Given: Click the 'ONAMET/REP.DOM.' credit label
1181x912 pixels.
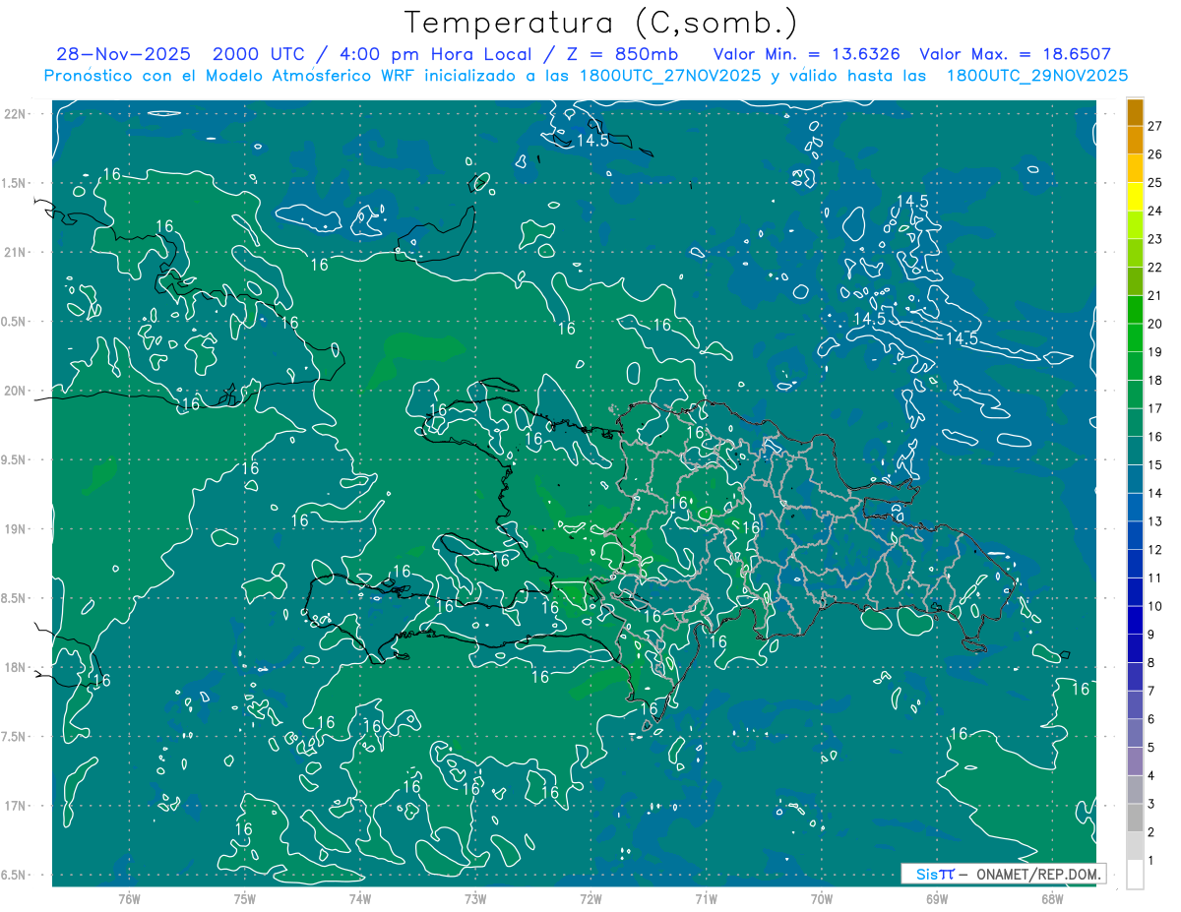Looking at the screenshot, I should [1037, 874].
